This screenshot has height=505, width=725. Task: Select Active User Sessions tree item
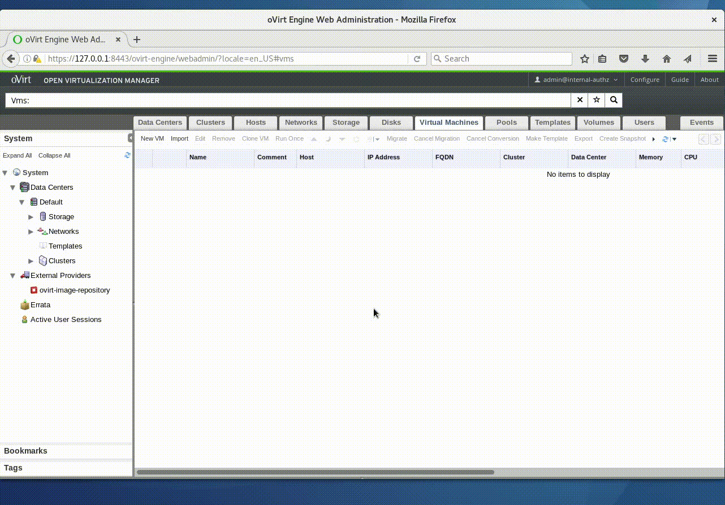point(66,320)
